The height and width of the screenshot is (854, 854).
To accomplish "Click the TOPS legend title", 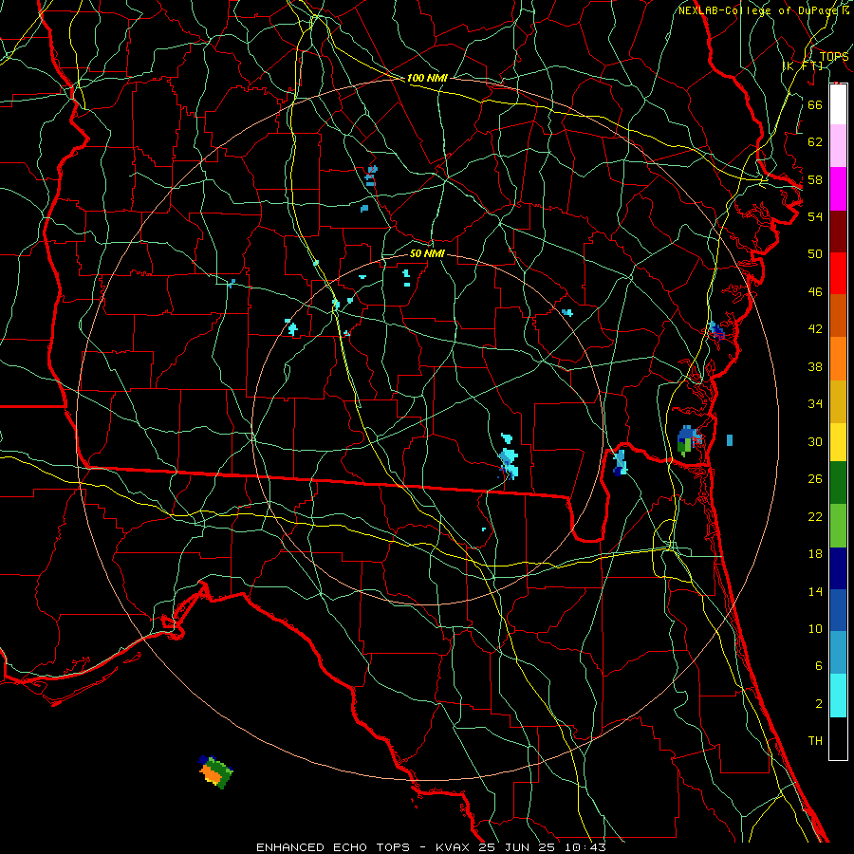I will pyautogui.click(x=833, y=57).
